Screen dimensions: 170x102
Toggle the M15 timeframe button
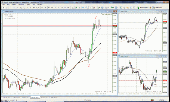pos(49,8)
